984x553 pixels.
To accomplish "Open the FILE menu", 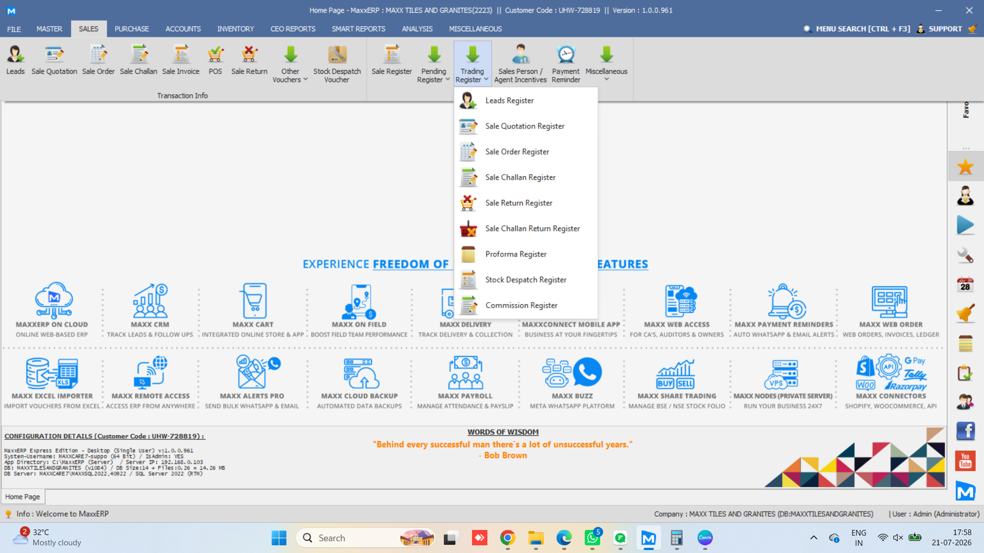I will click(14, 29).
